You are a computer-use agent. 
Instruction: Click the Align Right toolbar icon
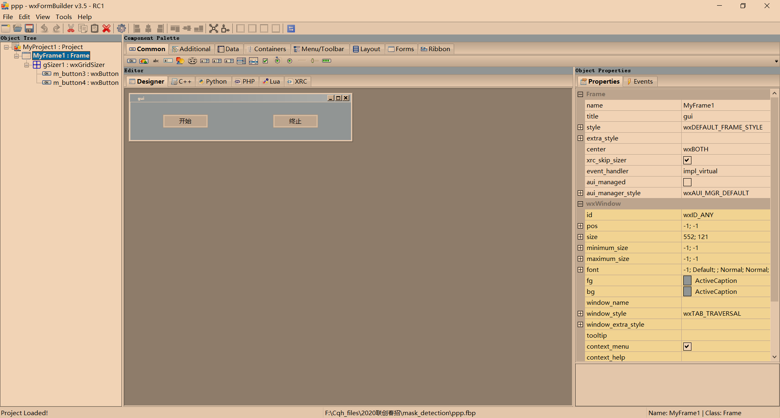click(160, 28)
